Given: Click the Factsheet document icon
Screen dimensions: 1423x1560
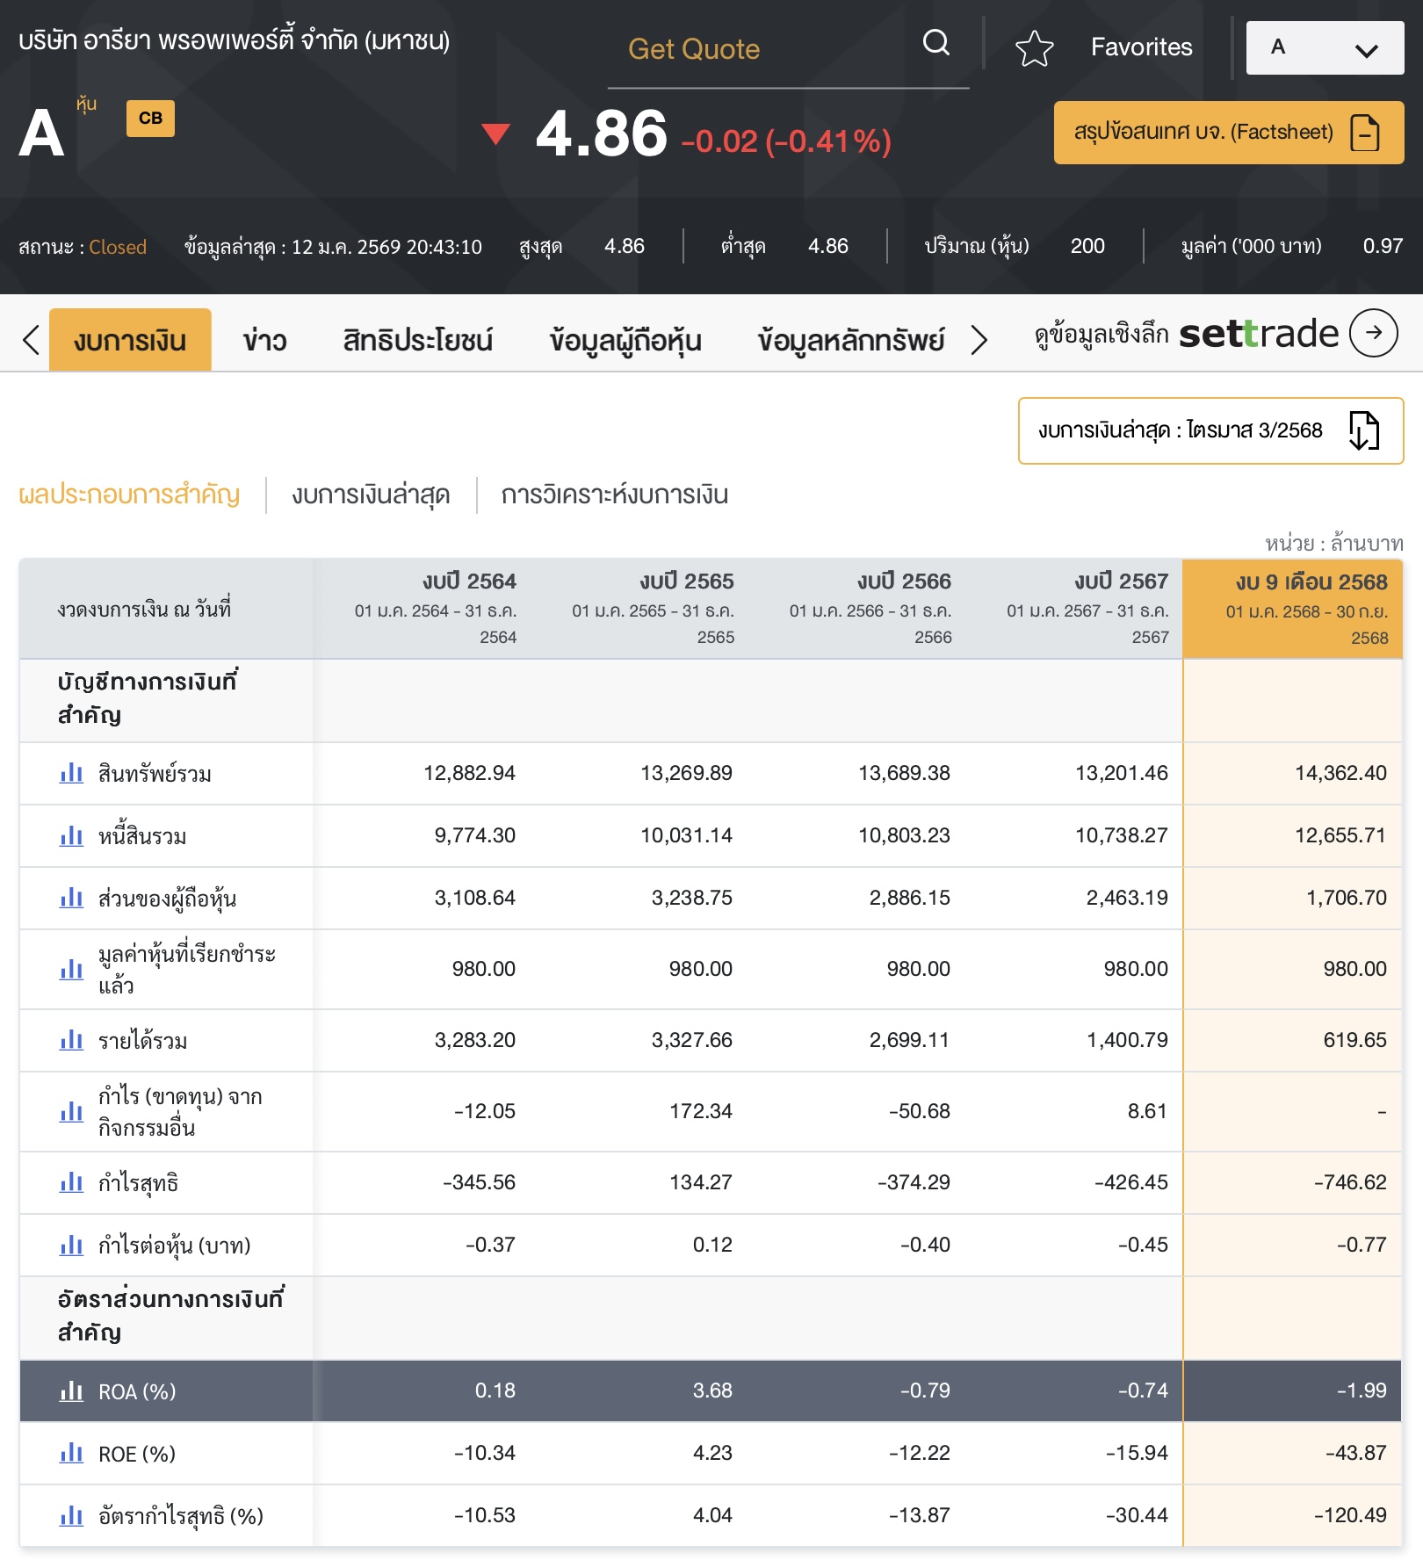Looking at the screenshot, I should click(x=1365, y=133).
